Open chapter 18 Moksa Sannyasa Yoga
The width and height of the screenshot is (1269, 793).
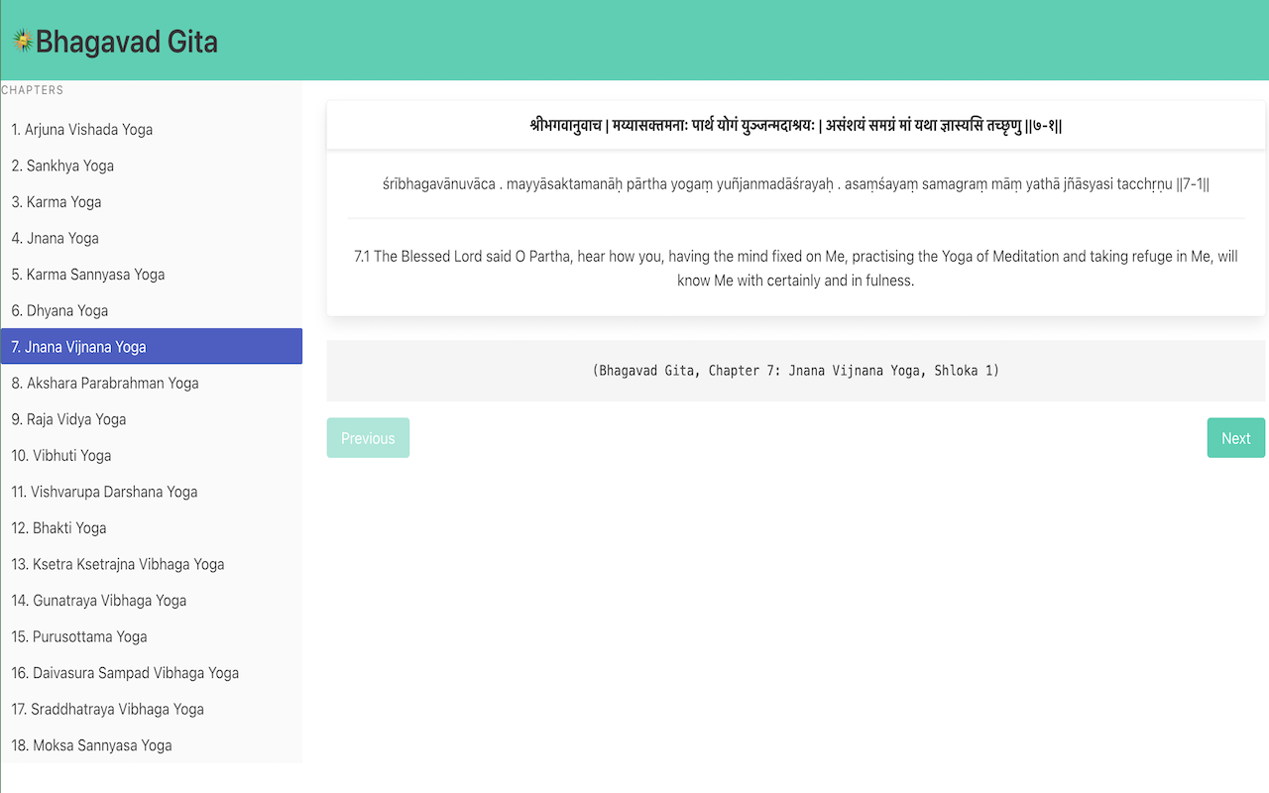pos(152,744)
